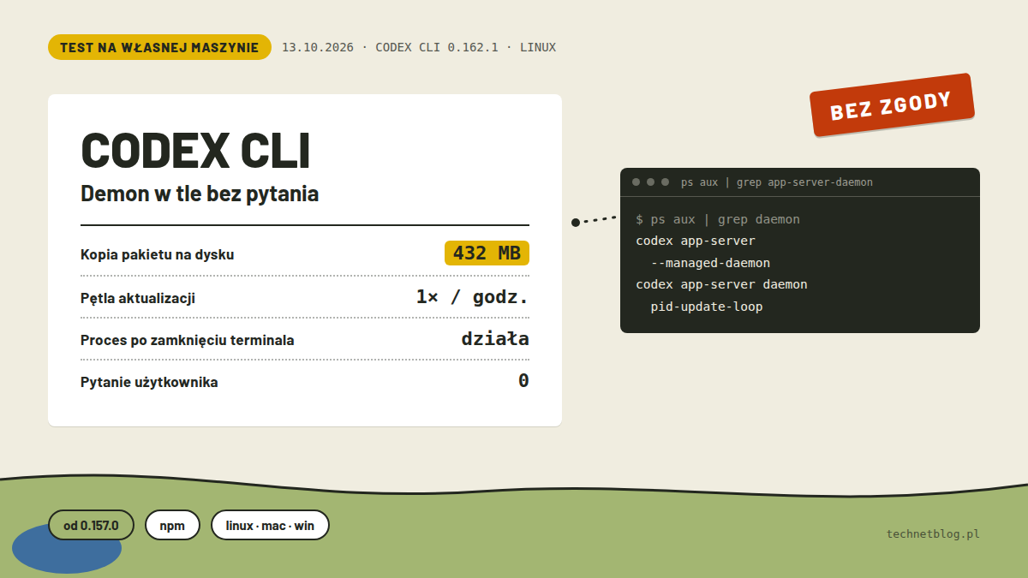Click the '0' value for Pytanie użytkownika
This screenshot has width=1028, height=578.
click(523, 380)
